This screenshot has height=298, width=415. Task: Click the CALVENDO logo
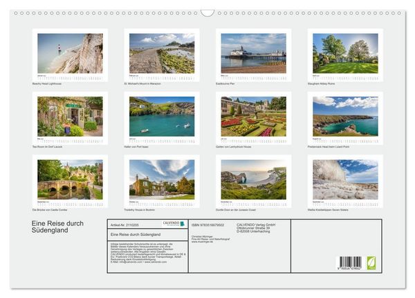click(174, 223)
